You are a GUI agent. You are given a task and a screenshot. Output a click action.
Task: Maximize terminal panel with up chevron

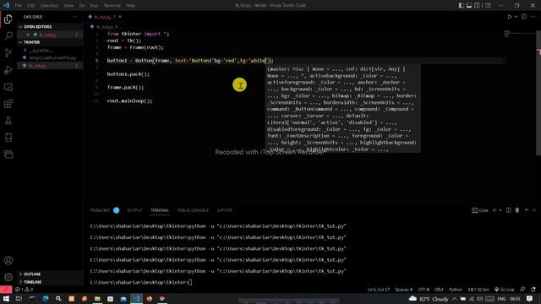tap(527, 210)
